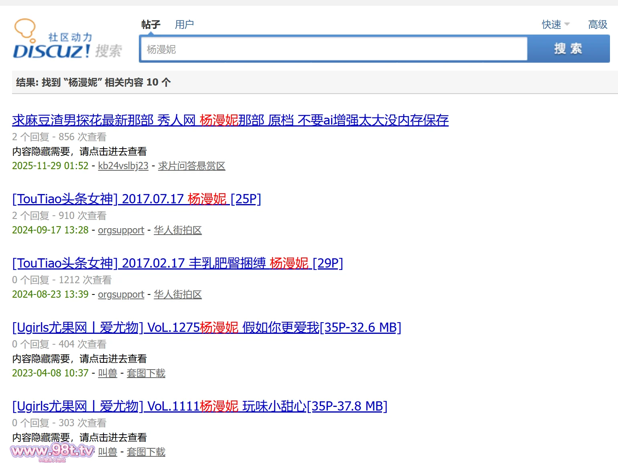
Task: Open the Ugirls VoL.1275 thread link
Action: tap(206, 327)
